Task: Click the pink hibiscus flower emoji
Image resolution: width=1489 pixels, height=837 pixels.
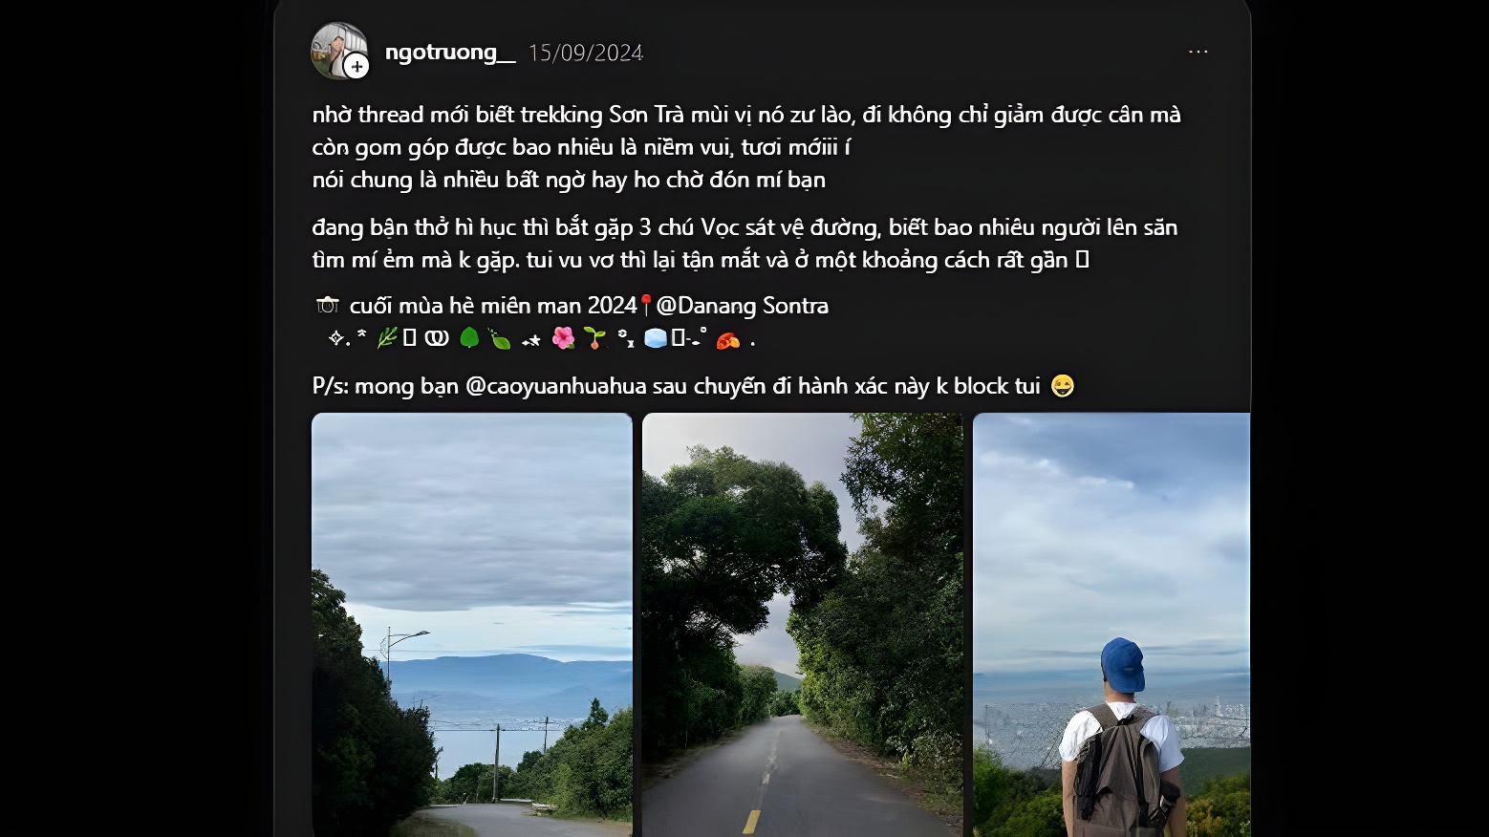Action: tap(563, 338)
